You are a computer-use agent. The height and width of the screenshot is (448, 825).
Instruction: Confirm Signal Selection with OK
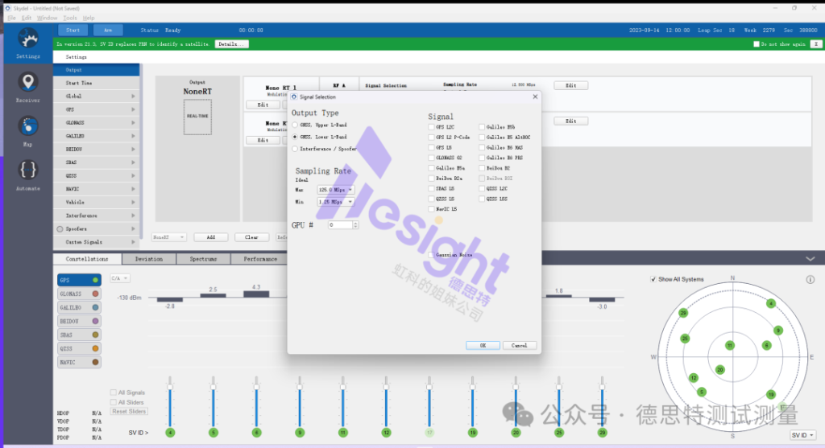[x=483, y=345]
